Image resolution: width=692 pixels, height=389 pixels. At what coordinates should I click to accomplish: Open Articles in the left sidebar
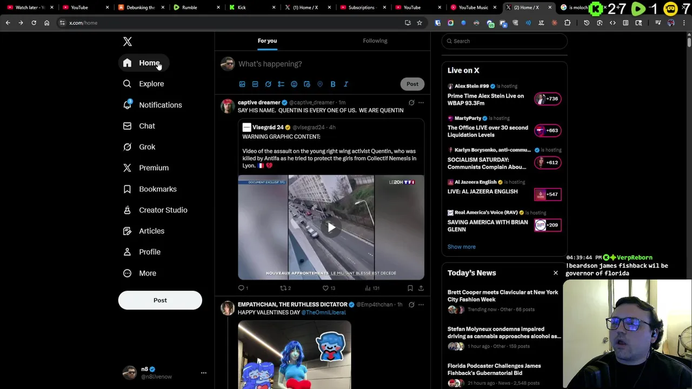point(144,231)
